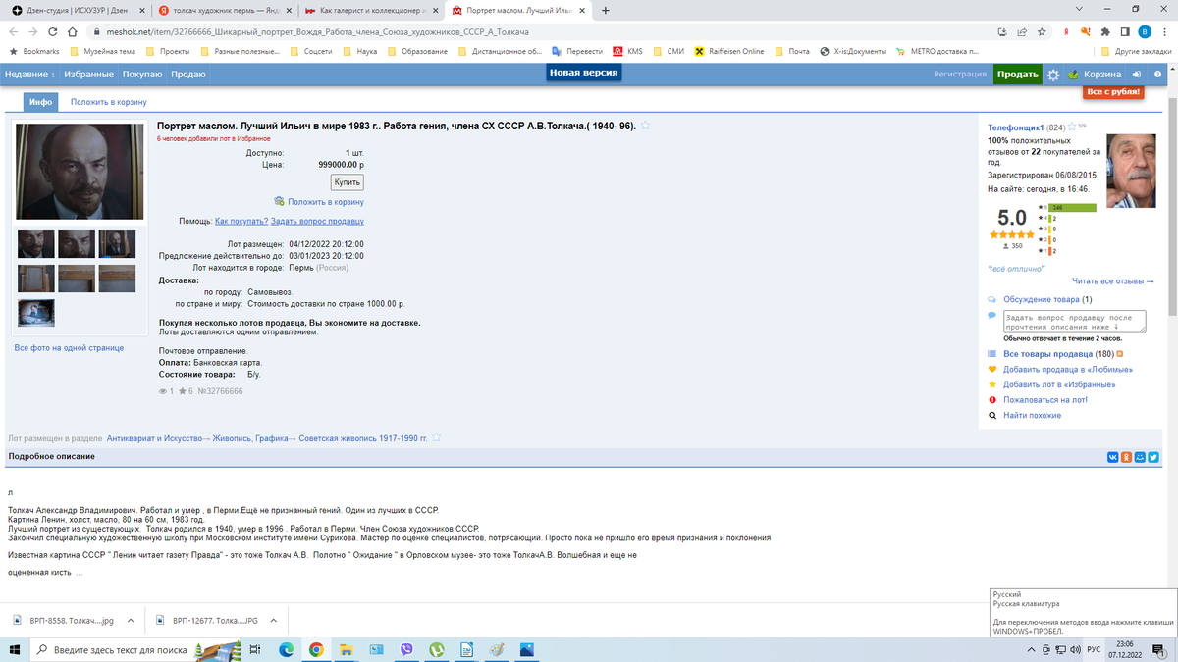Switch to Положить в корзину tab
The height and width of the screenshot is (662, 1178).
click(x=108, y=102)
